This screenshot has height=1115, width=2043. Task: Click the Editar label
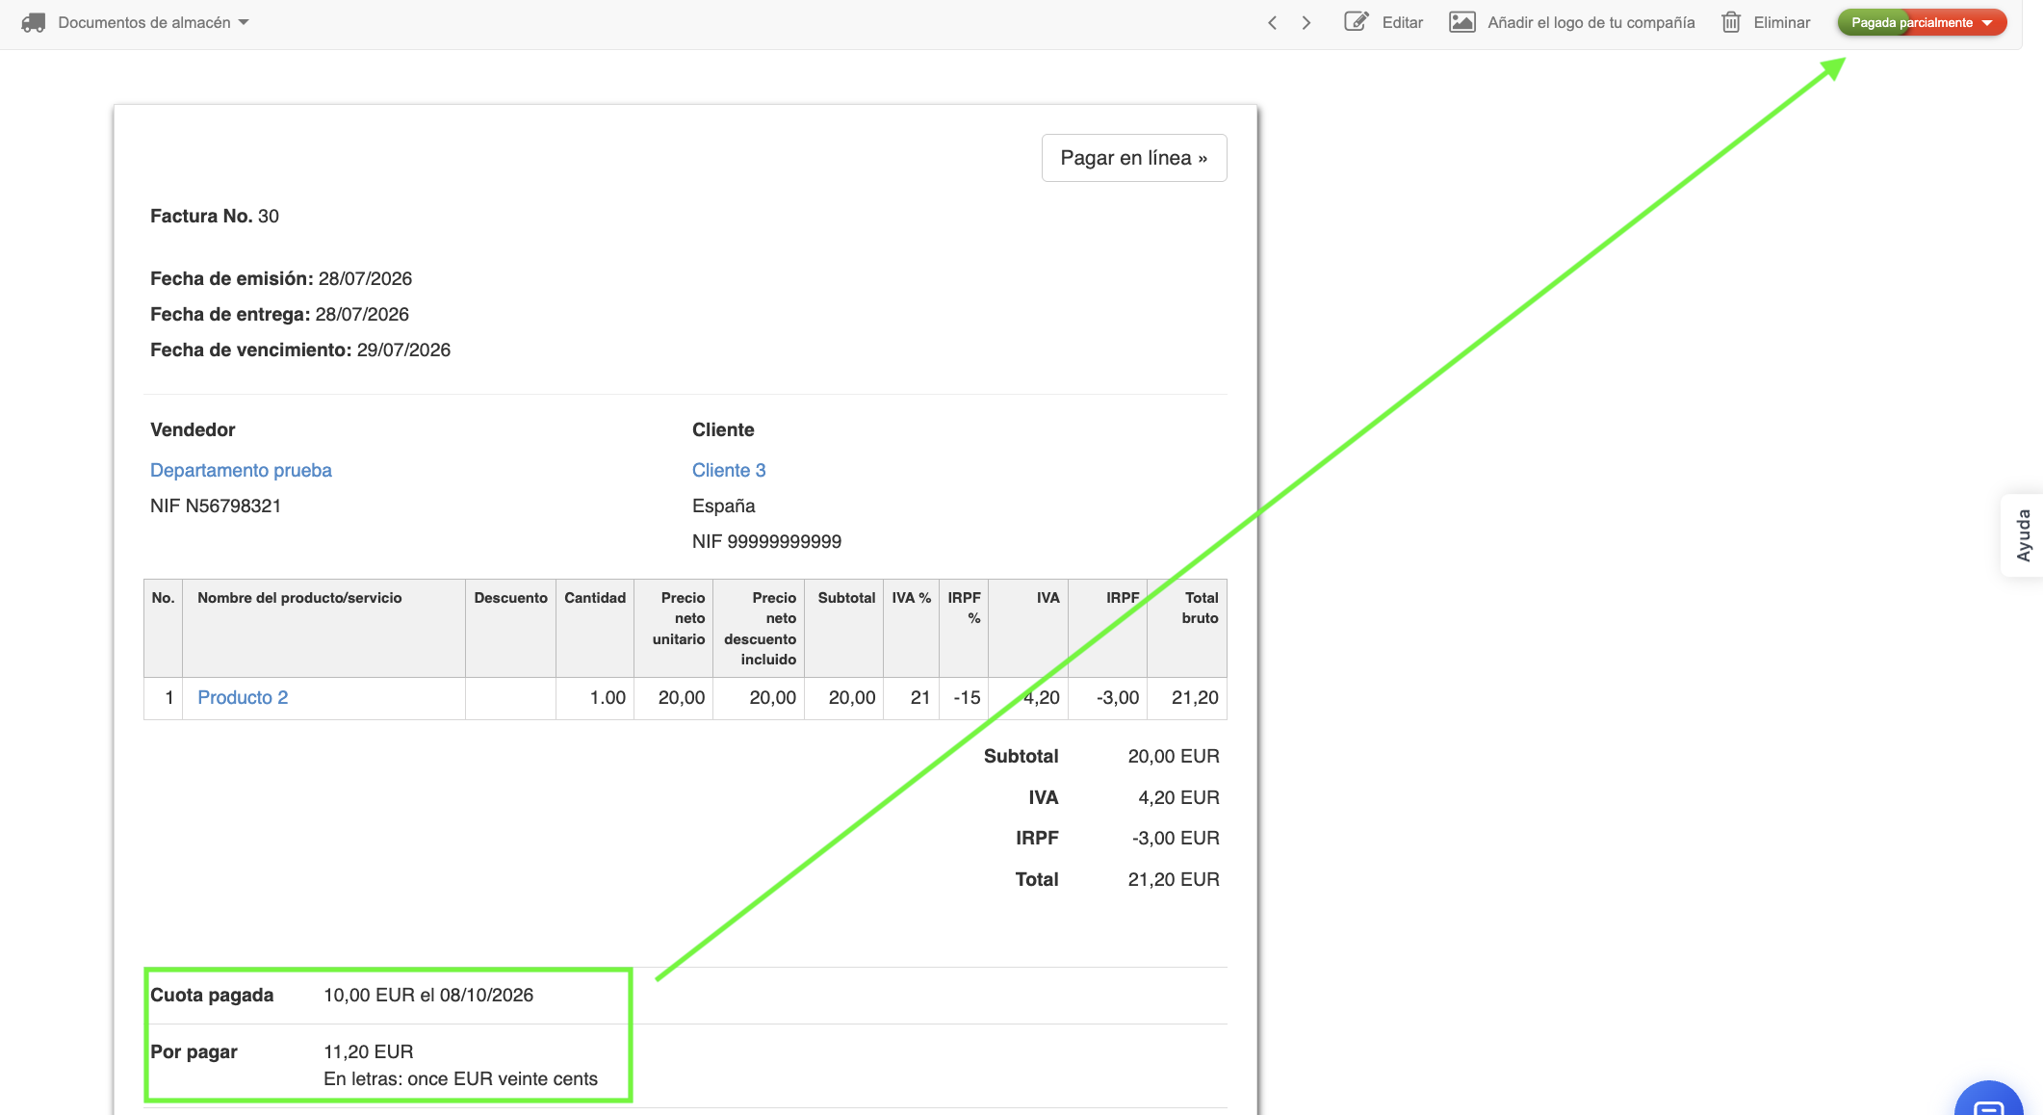(1402, 22)
